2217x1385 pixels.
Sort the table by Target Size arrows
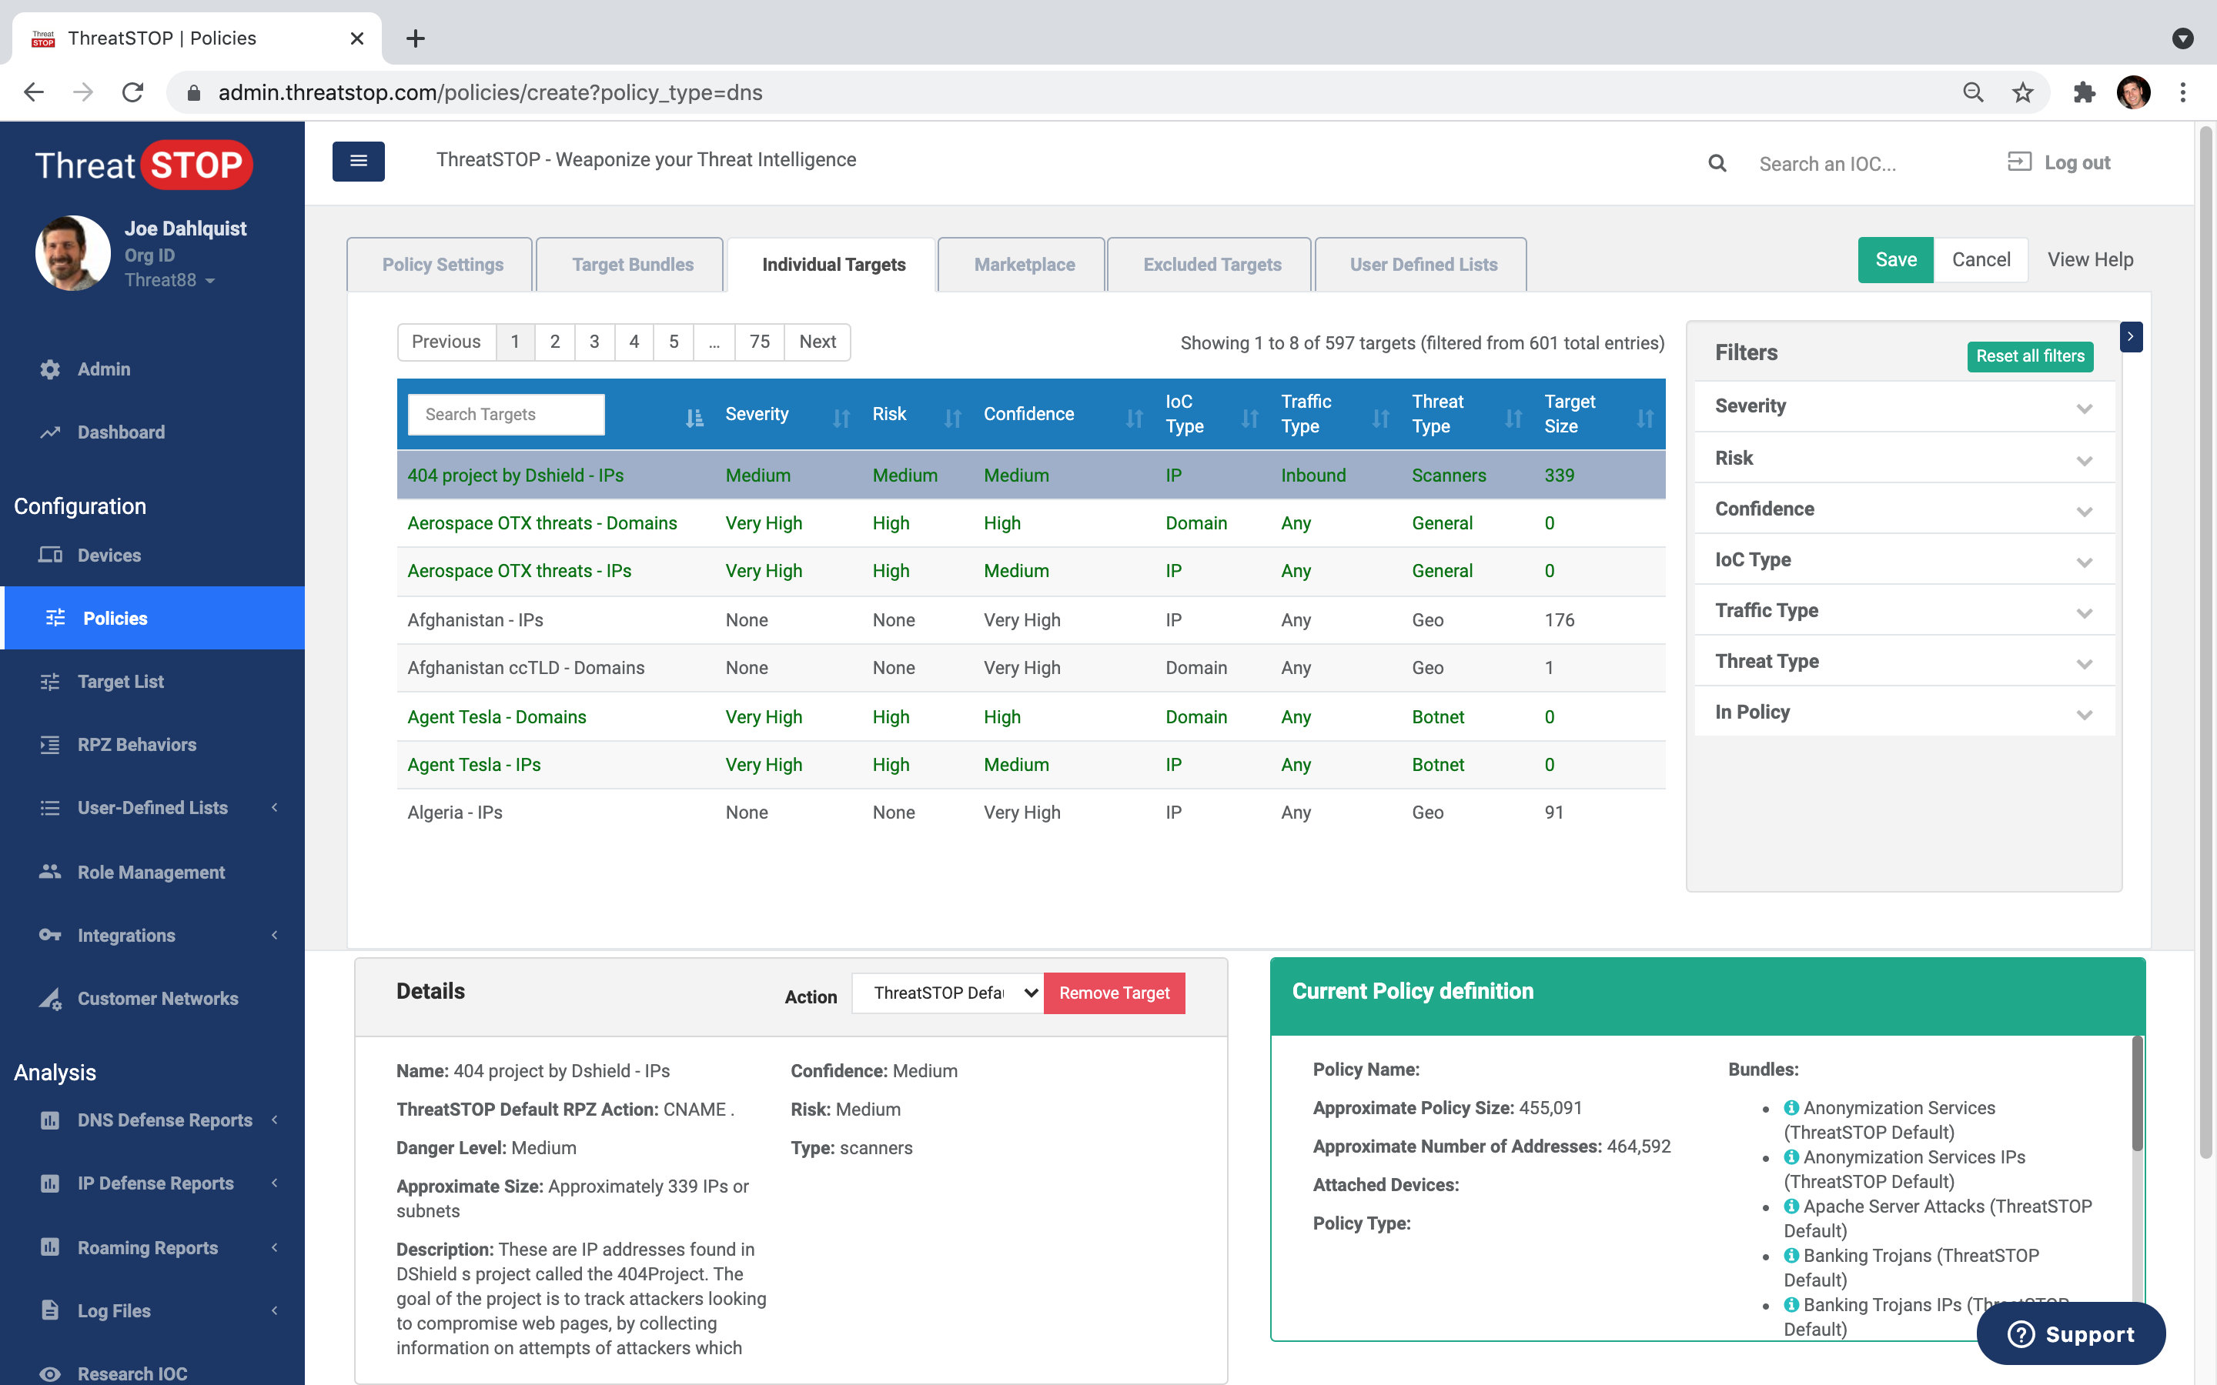pyautogui.click(x=1645, y=419)
